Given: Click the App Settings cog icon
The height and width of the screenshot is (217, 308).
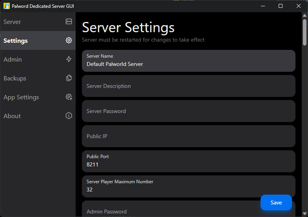Looking at the screenshot, I should pos(69,97).
